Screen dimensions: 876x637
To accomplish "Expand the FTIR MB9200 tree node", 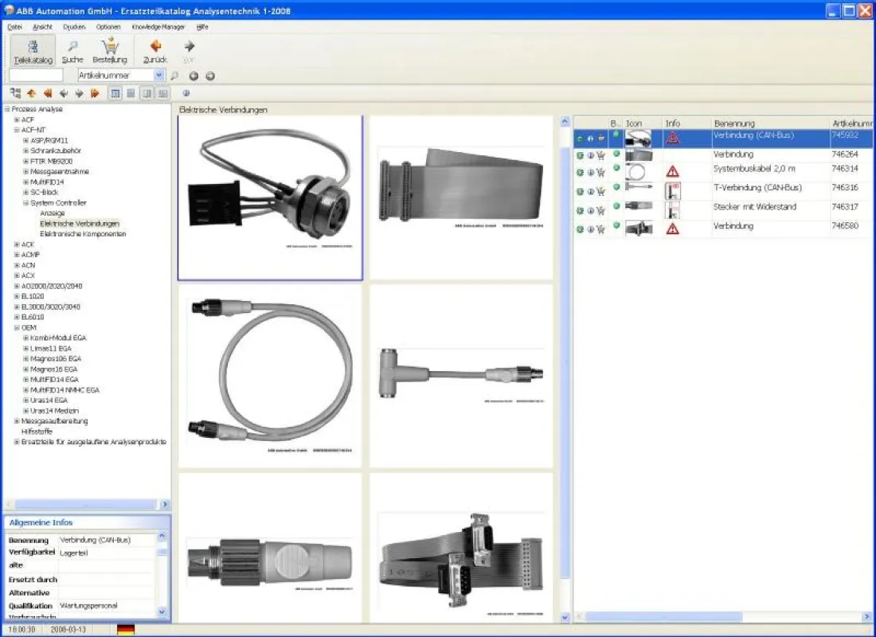I will 25,161.
